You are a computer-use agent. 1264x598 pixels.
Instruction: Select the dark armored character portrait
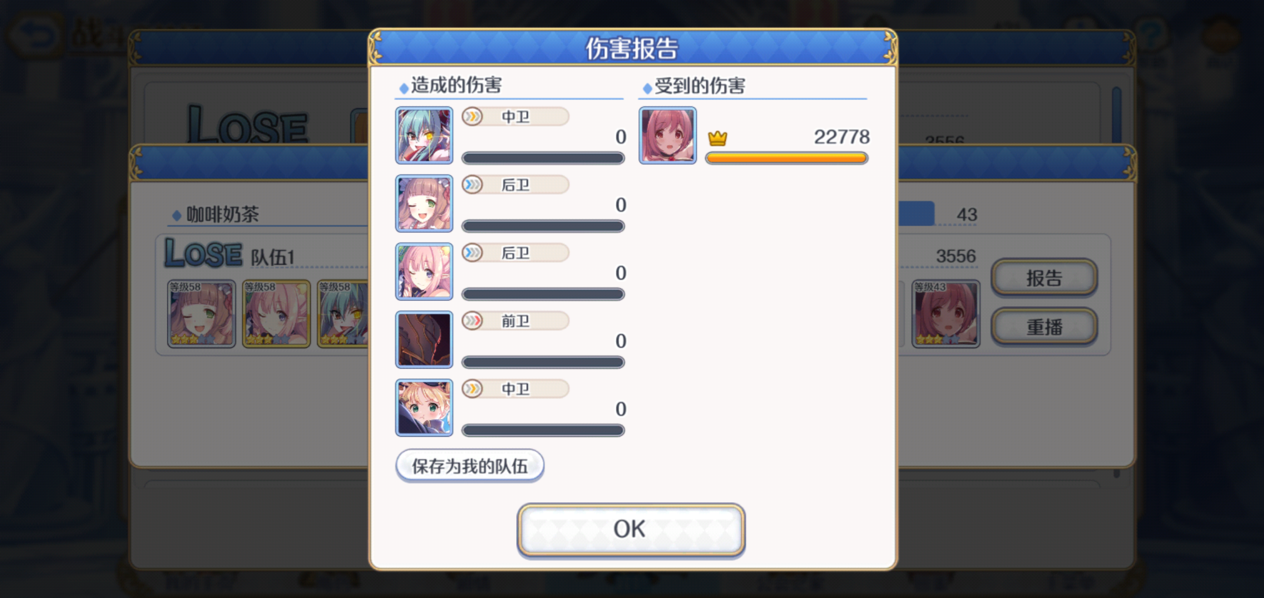(x=424, y=340)
